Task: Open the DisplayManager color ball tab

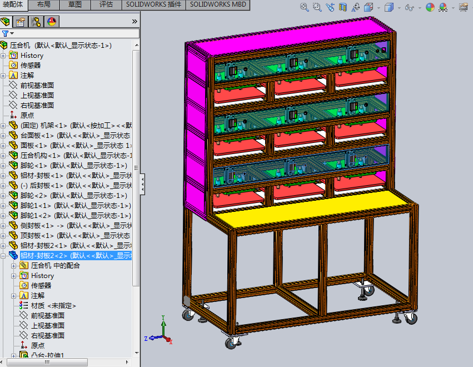Action: pyautogui.click(x=52, y=22)
